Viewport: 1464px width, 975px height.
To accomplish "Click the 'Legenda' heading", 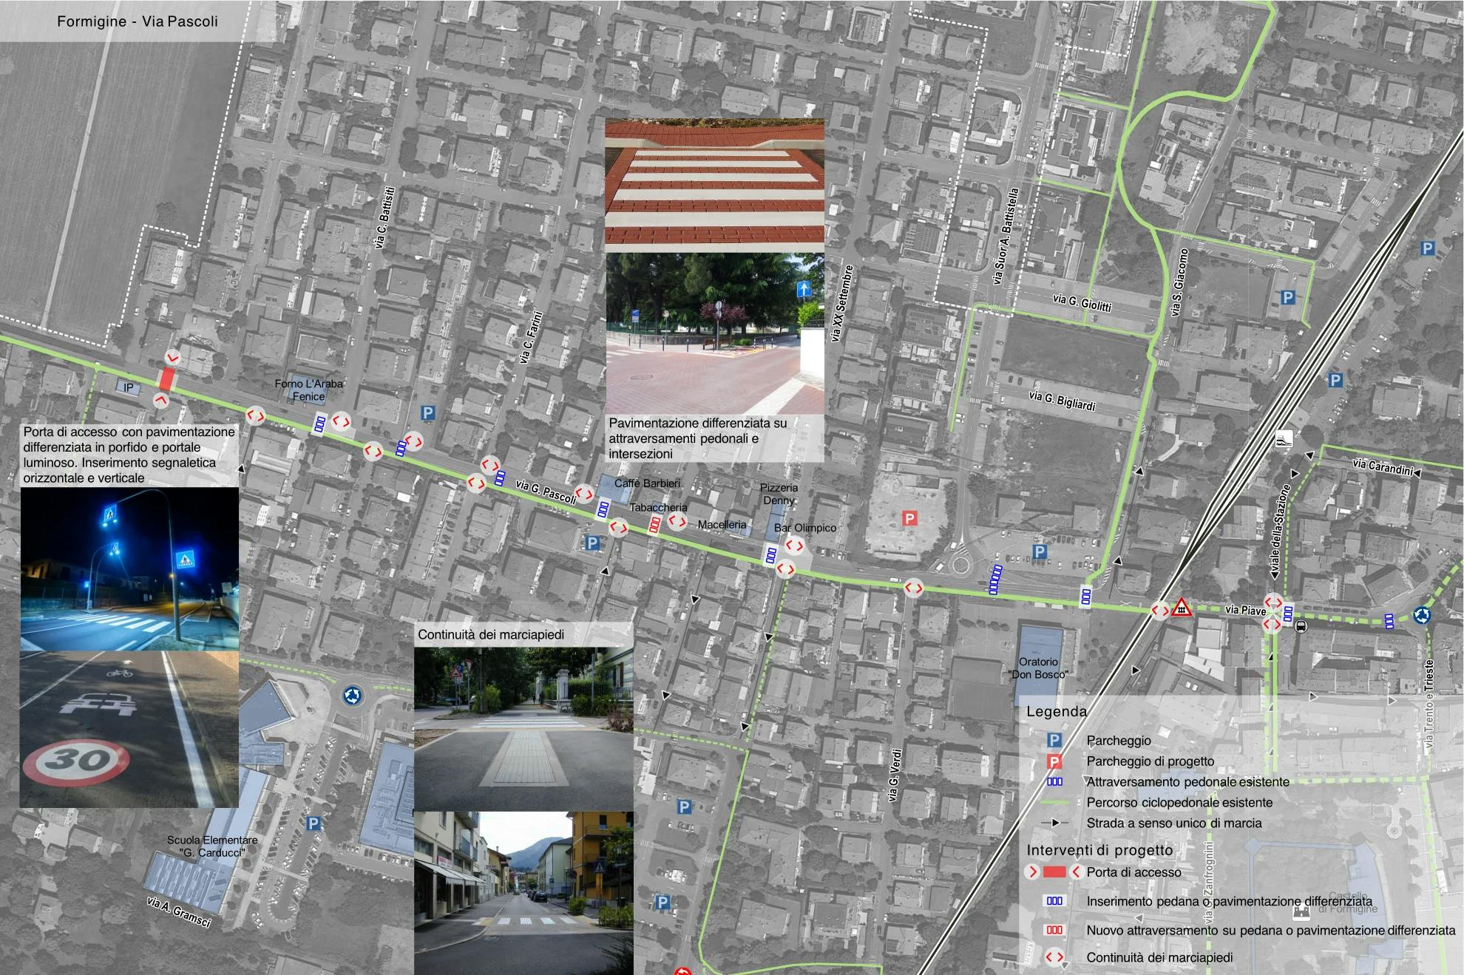I will click(1057, 712).
